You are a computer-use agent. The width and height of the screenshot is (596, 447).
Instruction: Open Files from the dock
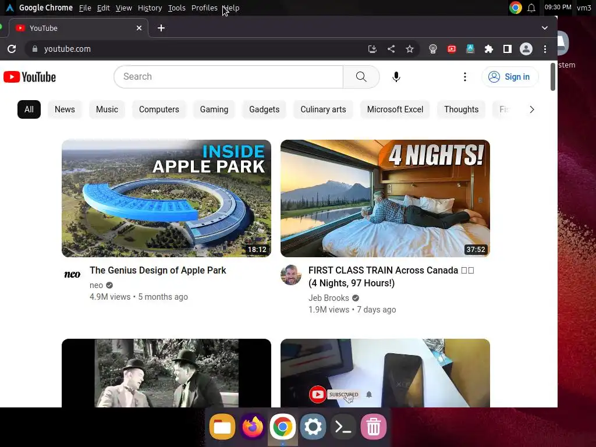222,427
